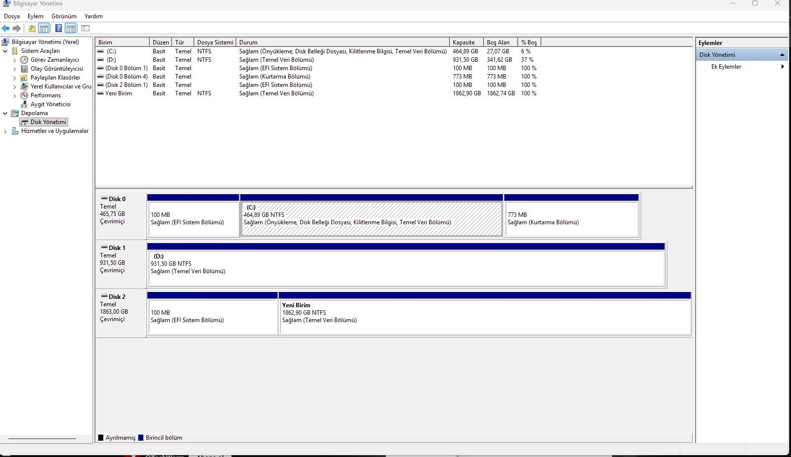This screenshot has width=791, height=457.
Task: Open the Yardım menu
Action: pyautogui.click(x=93, y=16)
